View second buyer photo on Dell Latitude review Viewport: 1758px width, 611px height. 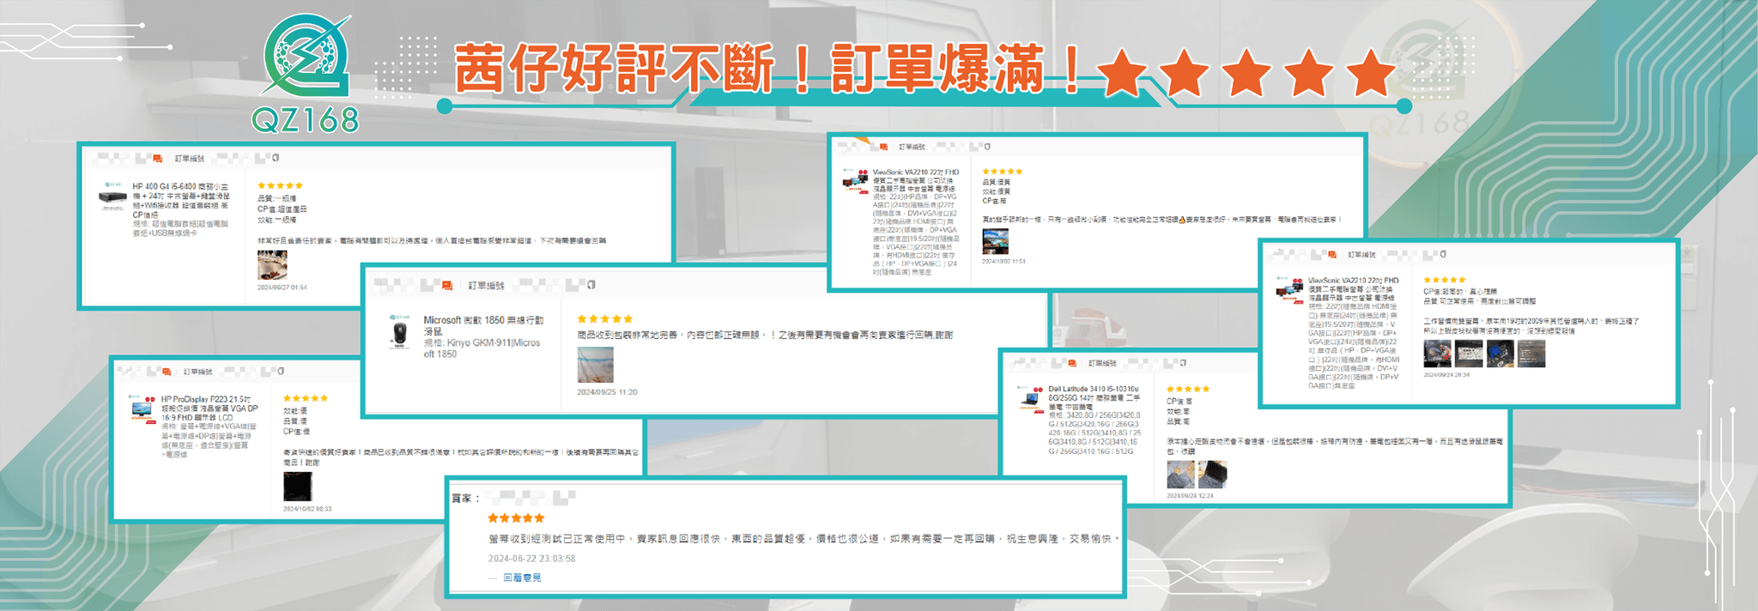click(x=1212, y=475)
